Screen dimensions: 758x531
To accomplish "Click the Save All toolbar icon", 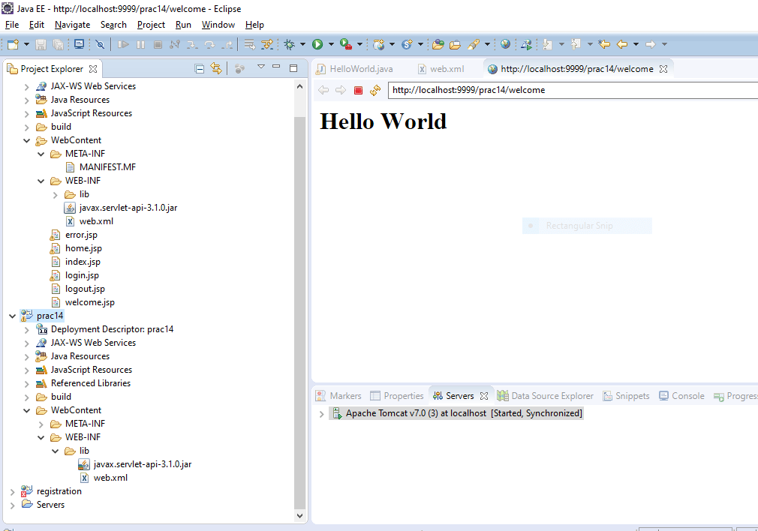I will (x=59, y=44).
